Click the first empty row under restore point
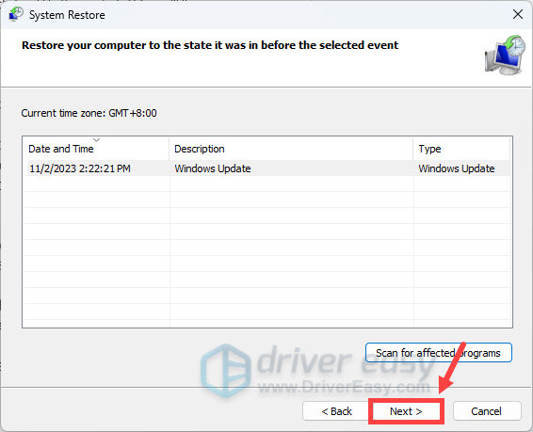Viewport: 533px width, 432px height. [x=266, y=184]
